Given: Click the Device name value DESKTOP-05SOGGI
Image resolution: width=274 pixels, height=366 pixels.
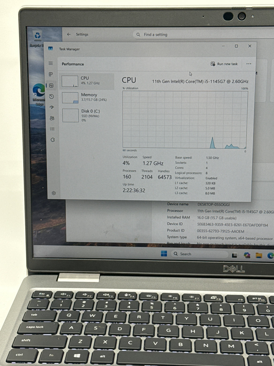Looking at the screenshot, I should pyautogui.click(x=213, y=204).
